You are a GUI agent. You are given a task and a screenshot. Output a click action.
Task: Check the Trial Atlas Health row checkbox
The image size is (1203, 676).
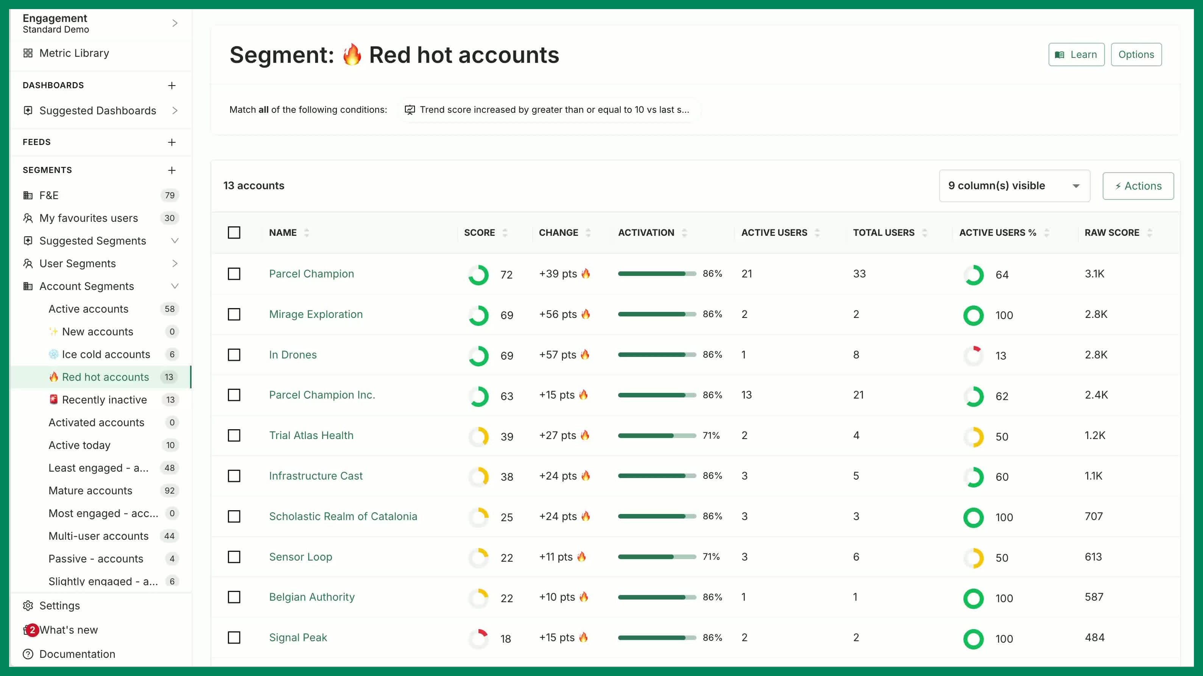tap(234, 436)
